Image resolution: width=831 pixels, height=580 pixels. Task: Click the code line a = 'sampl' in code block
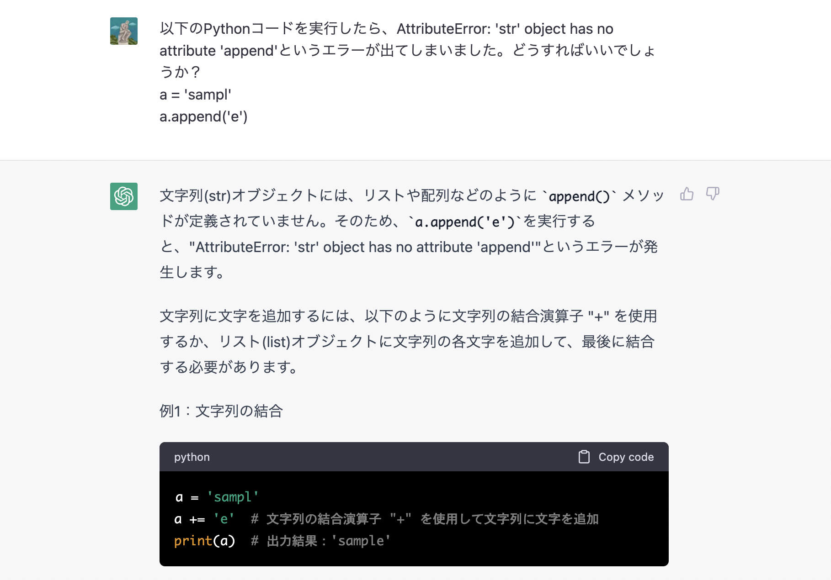click(217, 497)
